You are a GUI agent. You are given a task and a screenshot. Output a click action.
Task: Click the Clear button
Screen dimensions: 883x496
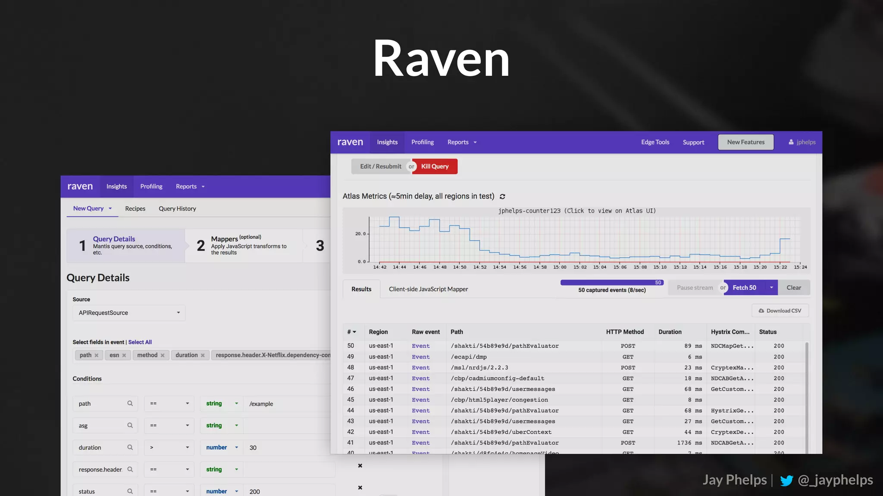(794, 288)
